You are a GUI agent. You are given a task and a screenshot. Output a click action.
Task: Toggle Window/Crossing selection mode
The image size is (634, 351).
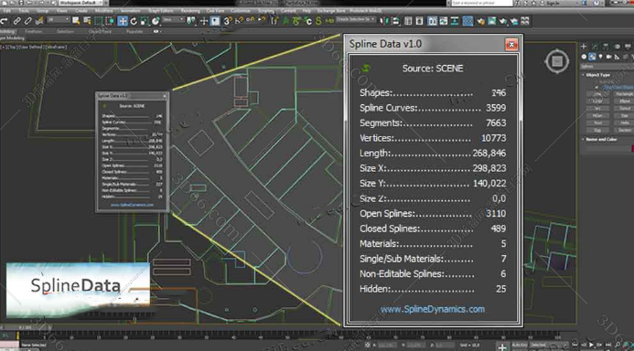110,21
